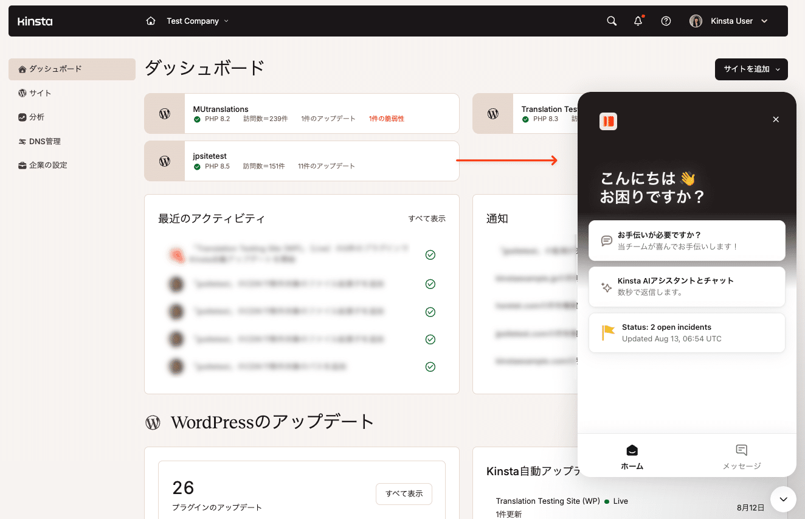Click the WordPress icon of MUtranslations card
The height and width of the screenshot is (519, 805).
tap(164, 113)
